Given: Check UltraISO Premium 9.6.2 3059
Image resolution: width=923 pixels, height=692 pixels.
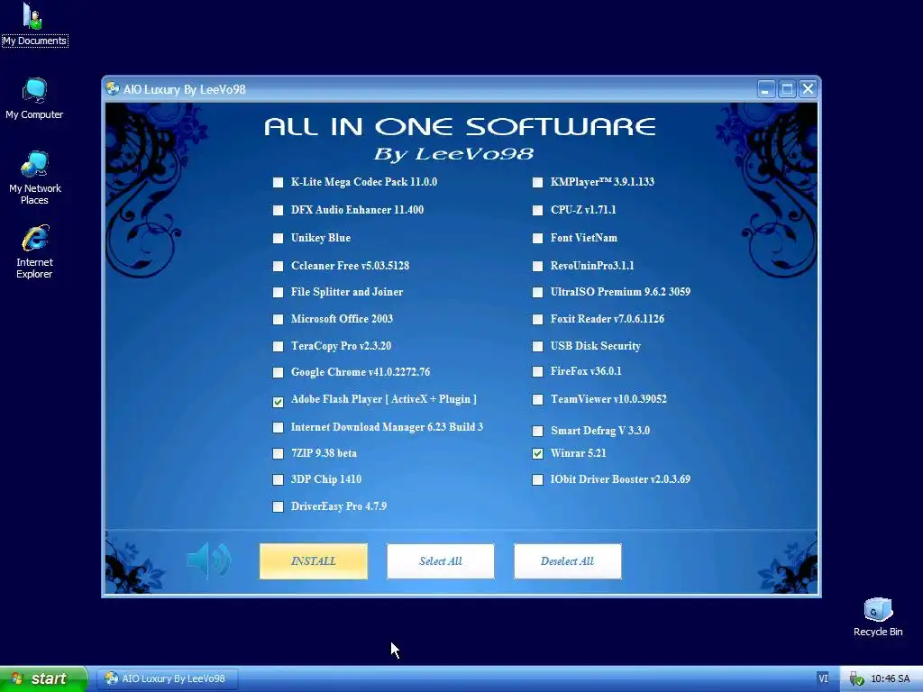Looking at the screenshot, I should tap(537, 293).
